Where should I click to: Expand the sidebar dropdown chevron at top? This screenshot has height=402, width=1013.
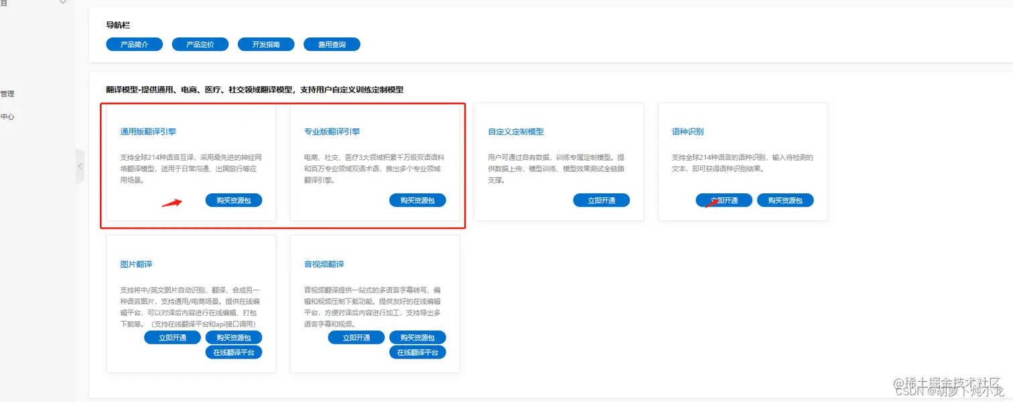coord(63,2)
